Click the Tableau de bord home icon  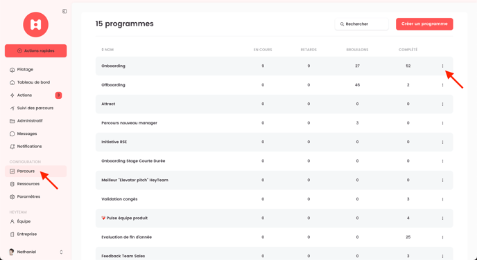point(12,82)
